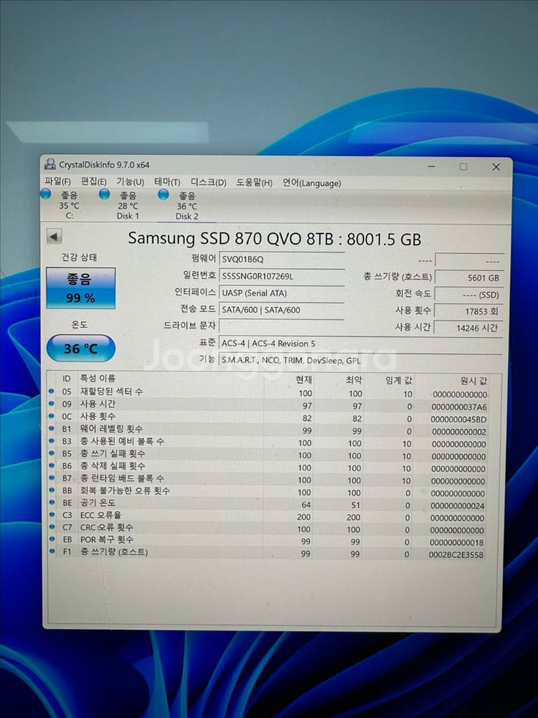Screen dimensions: 538x718
Task: Click the blue status dot for attribute BE
Action: (x=51, y=502)
